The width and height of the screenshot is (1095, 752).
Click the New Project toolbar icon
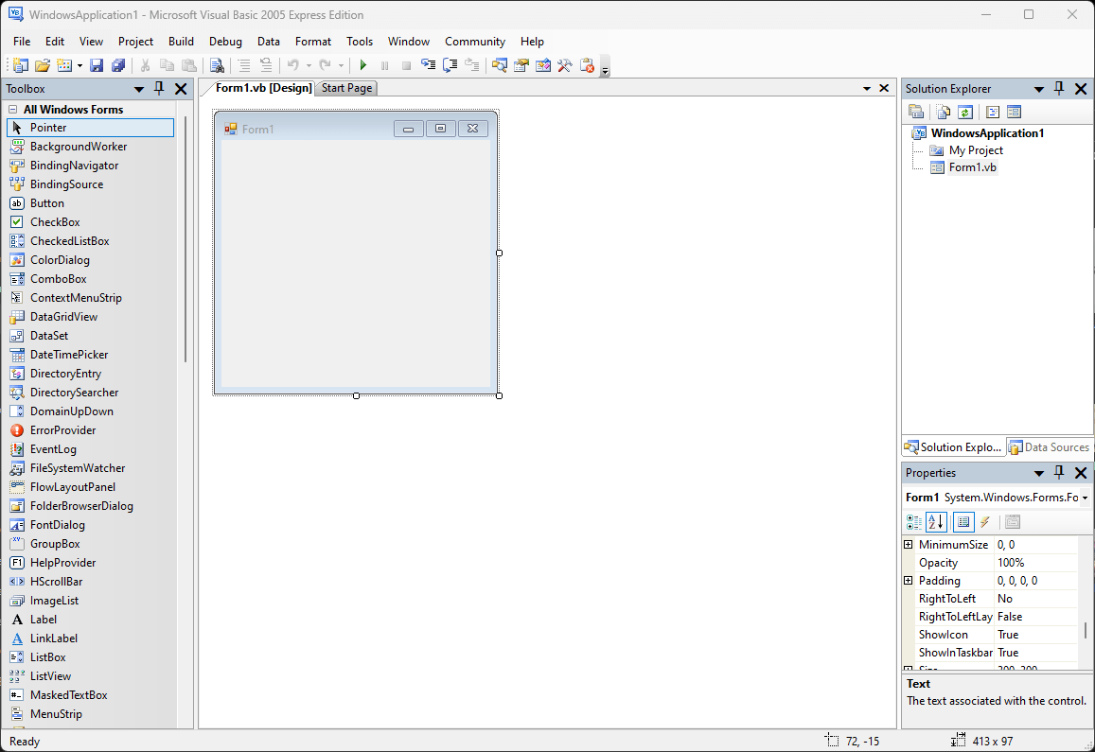coord(20,65)
